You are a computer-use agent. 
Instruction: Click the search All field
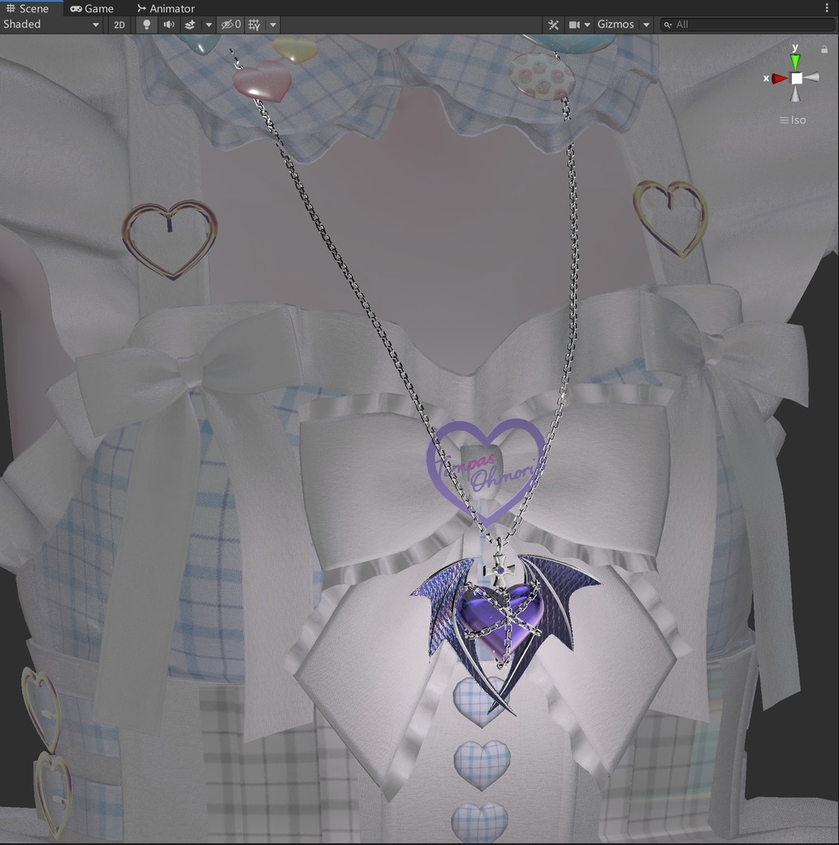(743, 25)
